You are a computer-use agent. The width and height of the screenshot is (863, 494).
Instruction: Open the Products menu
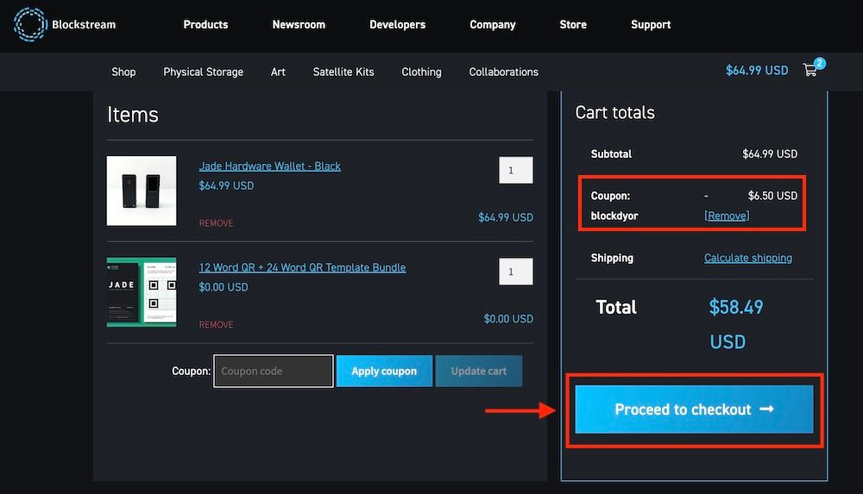point(205,25)
